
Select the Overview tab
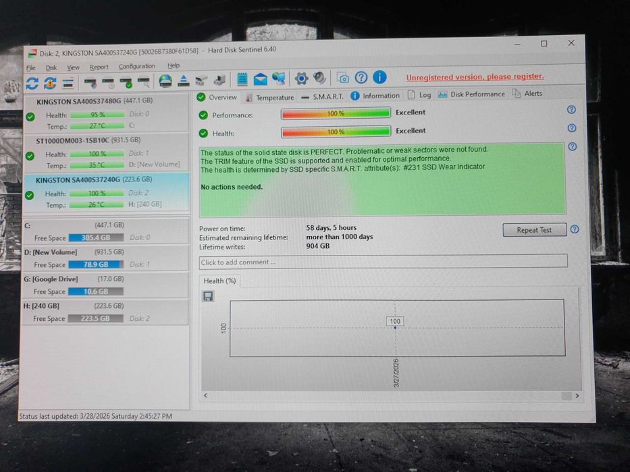click(x=217, y=97)
